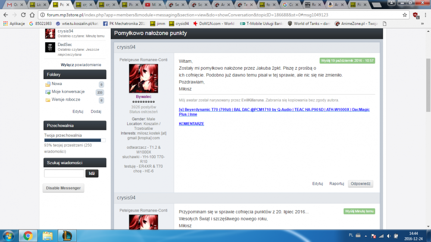The image size is (431, 242).
Task: Click the Disable Messenger button
Action: [63, 188]
